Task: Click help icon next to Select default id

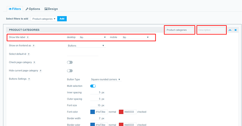Action: 29,54
